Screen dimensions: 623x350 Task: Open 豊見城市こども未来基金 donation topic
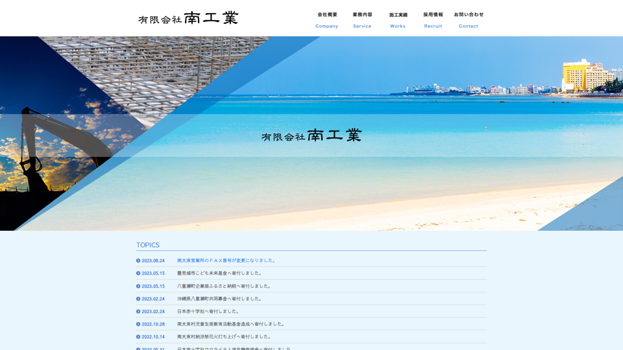[220, 274]
